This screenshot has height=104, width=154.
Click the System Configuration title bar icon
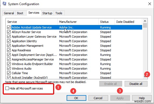pyautogui.click(x=4, y=4)
